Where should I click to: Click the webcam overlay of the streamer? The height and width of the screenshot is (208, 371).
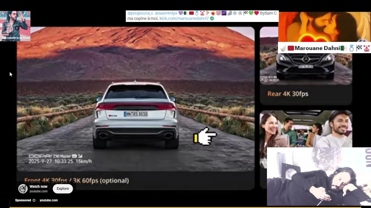click(319, 177)
